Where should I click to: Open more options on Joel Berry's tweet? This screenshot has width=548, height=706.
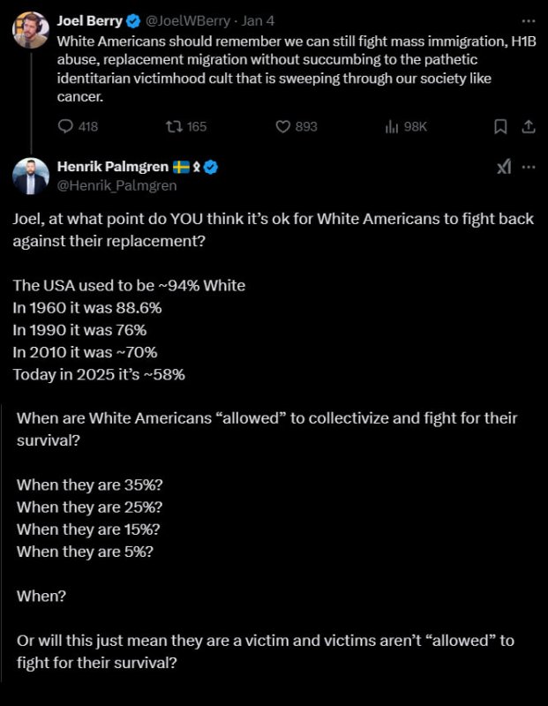529,21
